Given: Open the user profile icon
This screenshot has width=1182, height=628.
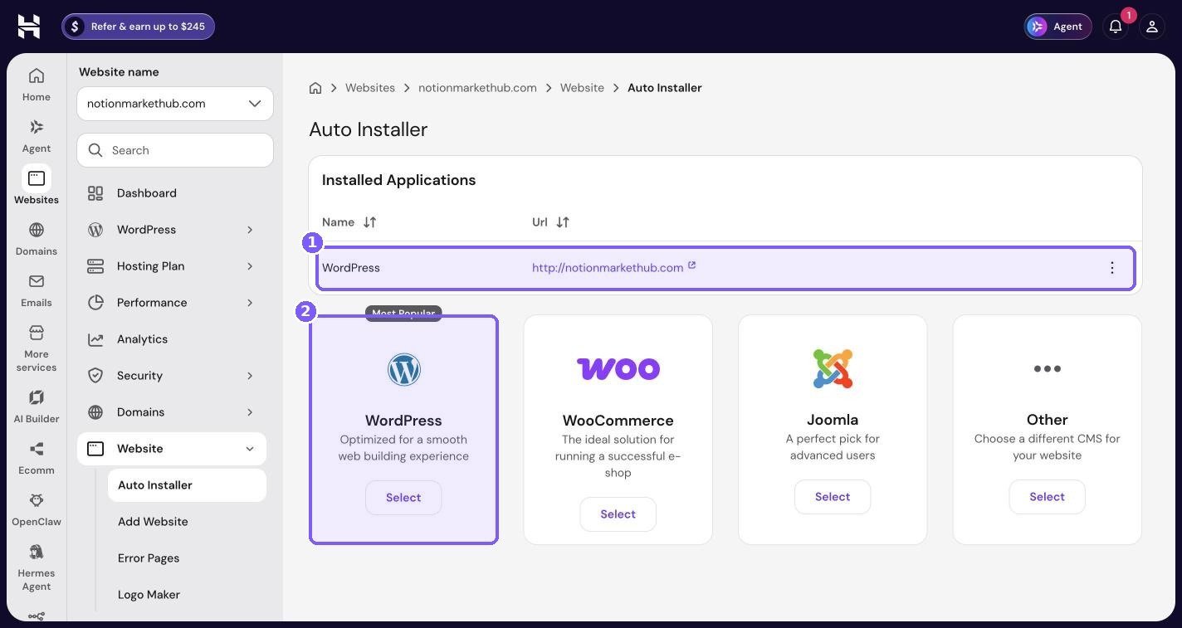Looking at the screenshot, I should click(1152, 27).
